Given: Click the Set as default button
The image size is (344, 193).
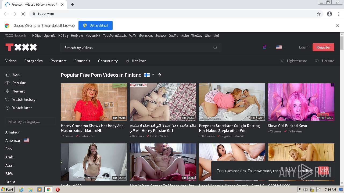Looking at the screenshot, I should pos(95,25).
